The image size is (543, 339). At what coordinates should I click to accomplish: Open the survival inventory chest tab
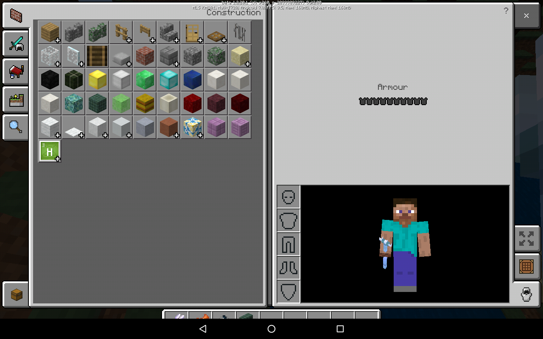click(16, 294)
